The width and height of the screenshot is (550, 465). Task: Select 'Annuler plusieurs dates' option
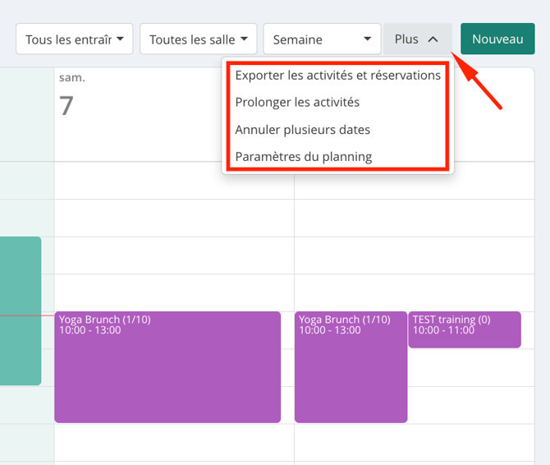coord(303,130)
